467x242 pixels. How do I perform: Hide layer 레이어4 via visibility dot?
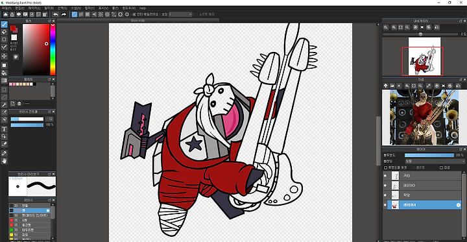click(385, 205)
